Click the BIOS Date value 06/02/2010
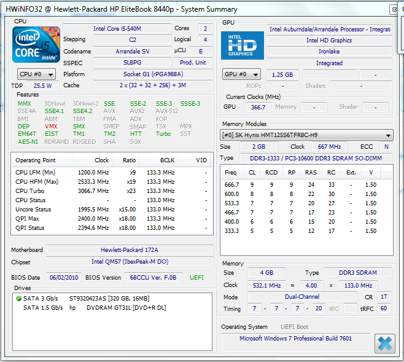This screenshot has width=404, height=362. click(64, 278)
